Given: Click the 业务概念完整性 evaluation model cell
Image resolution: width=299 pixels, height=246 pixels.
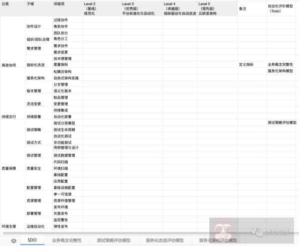Looking at the screenshot, I should tap(281, 65).
